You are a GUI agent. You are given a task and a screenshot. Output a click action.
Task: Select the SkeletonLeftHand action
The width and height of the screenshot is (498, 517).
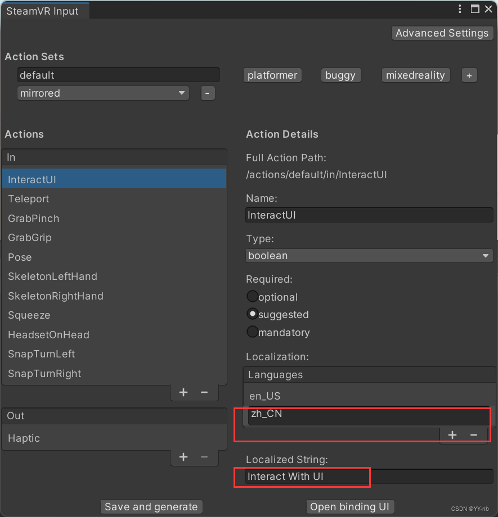114,276
